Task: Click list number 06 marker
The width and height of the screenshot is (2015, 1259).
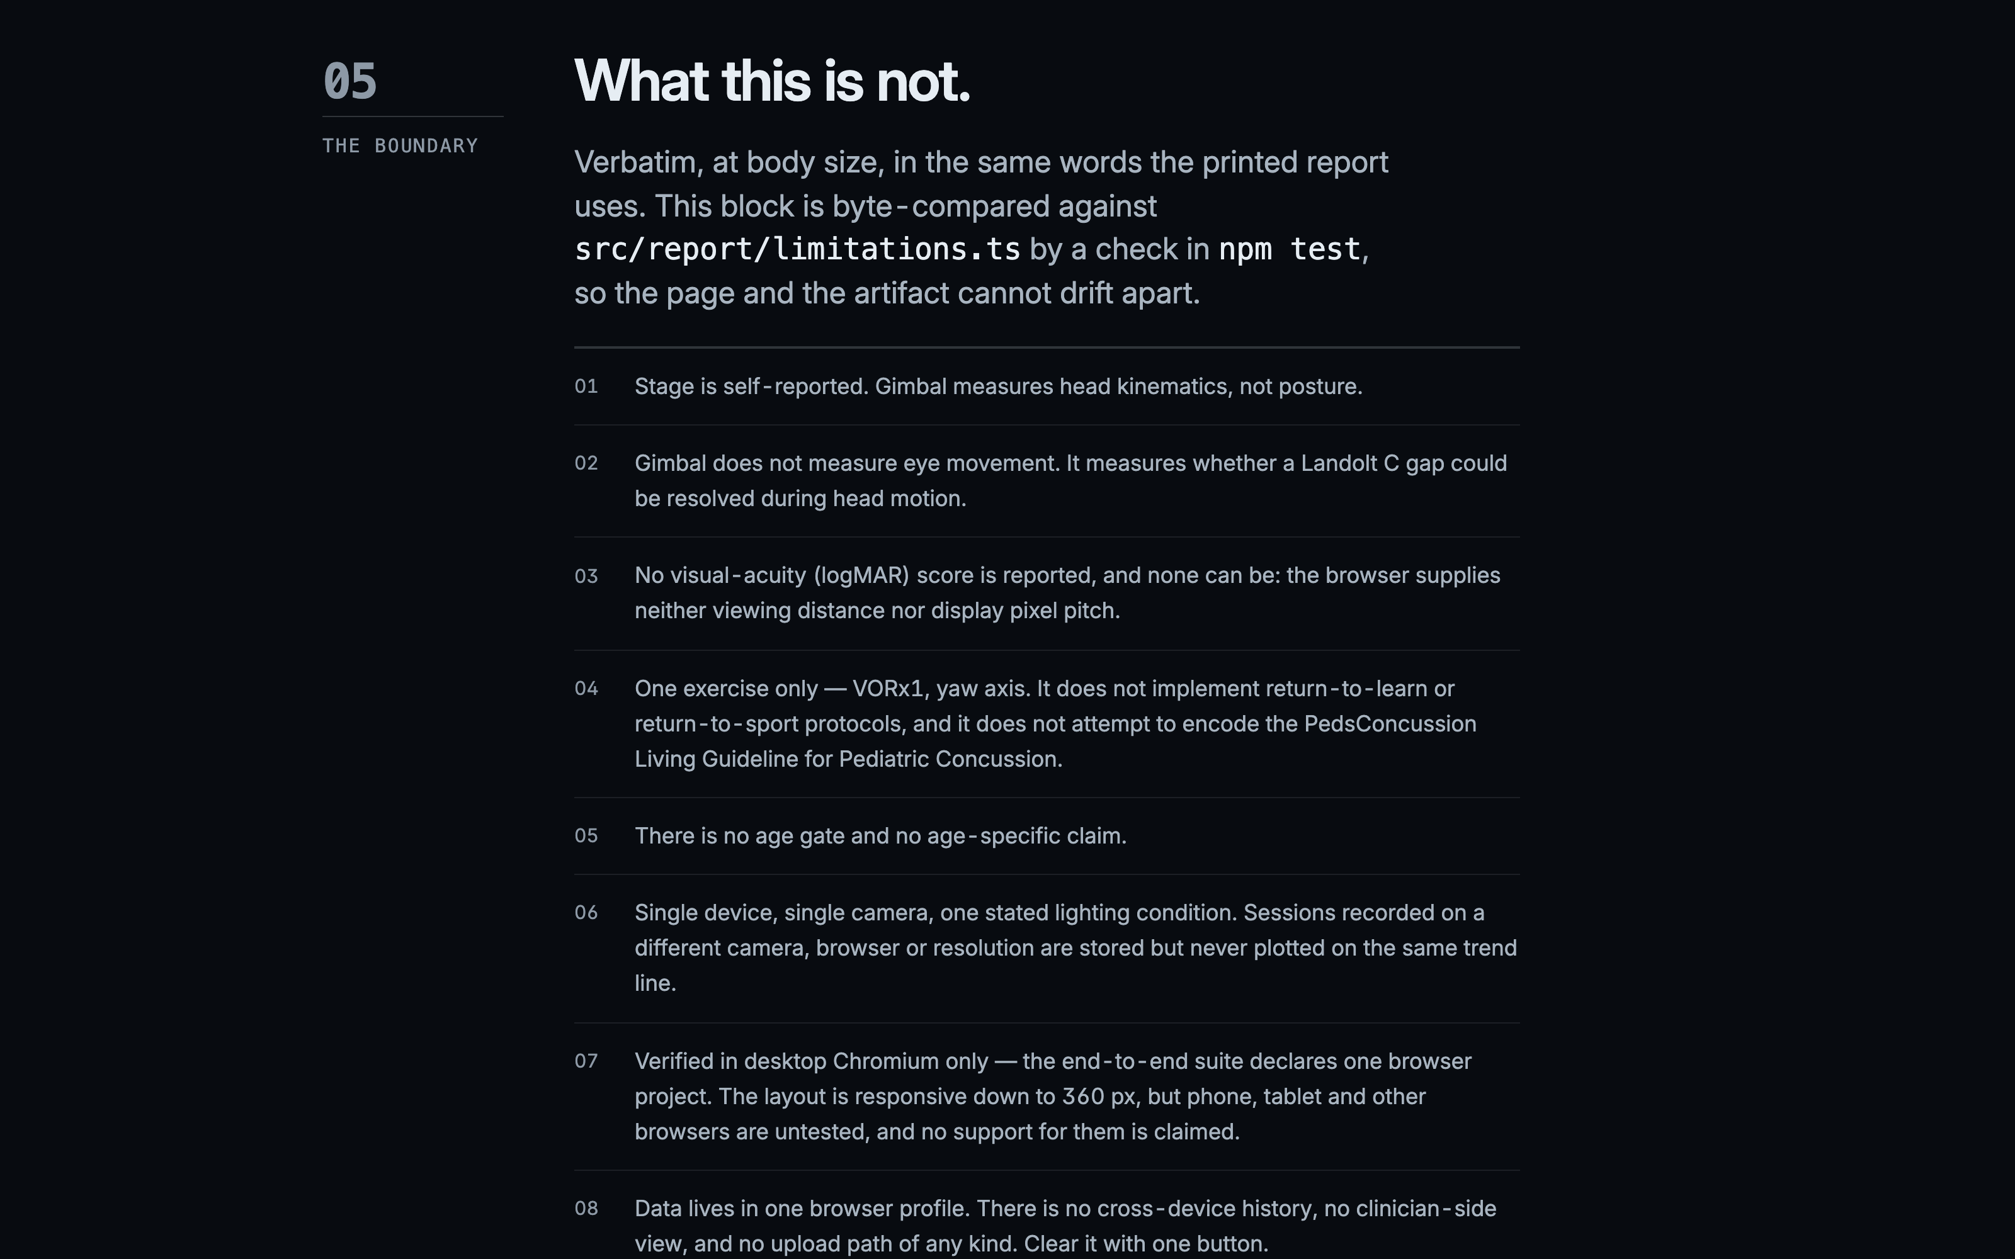Action: (586, 913)
